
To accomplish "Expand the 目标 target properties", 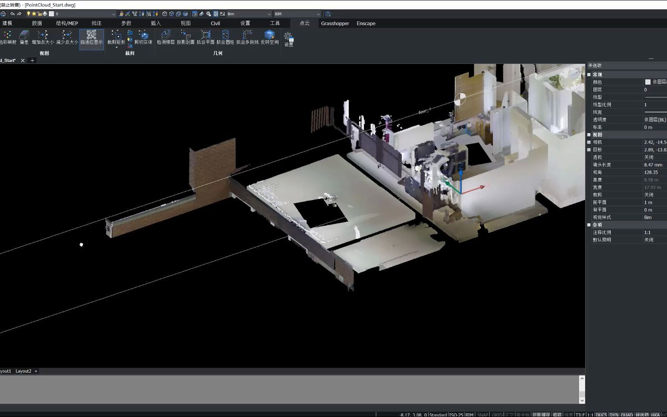I will click(x=589, y=150).
